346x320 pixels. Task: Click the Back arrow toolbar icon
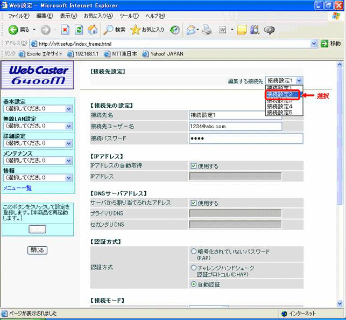[x=12, y=30]
